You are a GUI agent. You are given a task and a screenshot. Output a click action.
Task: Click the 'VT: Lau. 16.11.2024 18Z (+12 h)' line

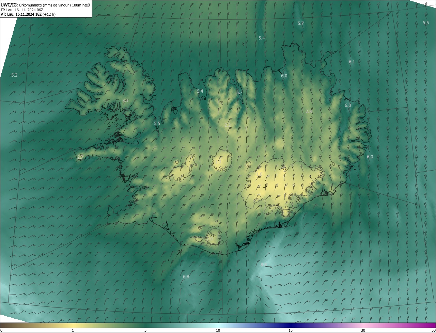tap(28, 14)
